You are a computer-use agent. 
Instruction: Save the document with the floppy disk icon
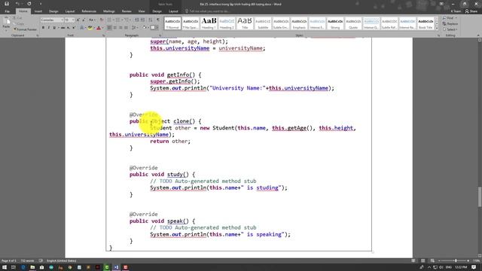click(7, 4)
